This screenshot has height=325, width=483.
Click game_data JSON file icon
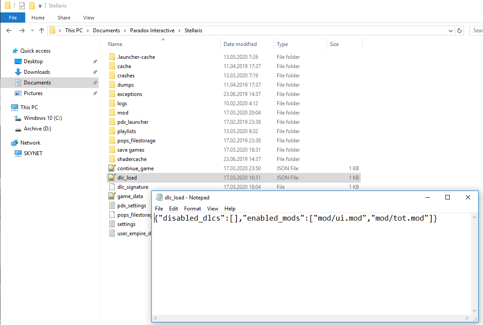pos(112,196)
